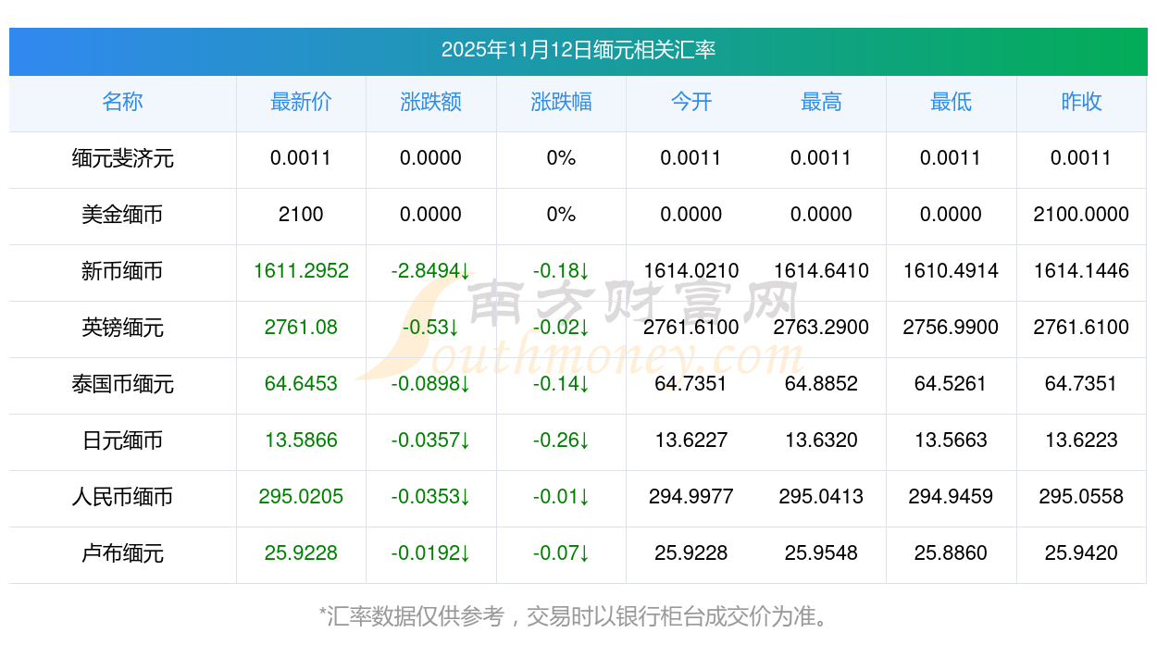Click the 2025年11月12日缅元相关汇率 title banner
Image resolution: width=1157 pixels, height=645 pixels.
pyautogui.click(x=578, y=50)
